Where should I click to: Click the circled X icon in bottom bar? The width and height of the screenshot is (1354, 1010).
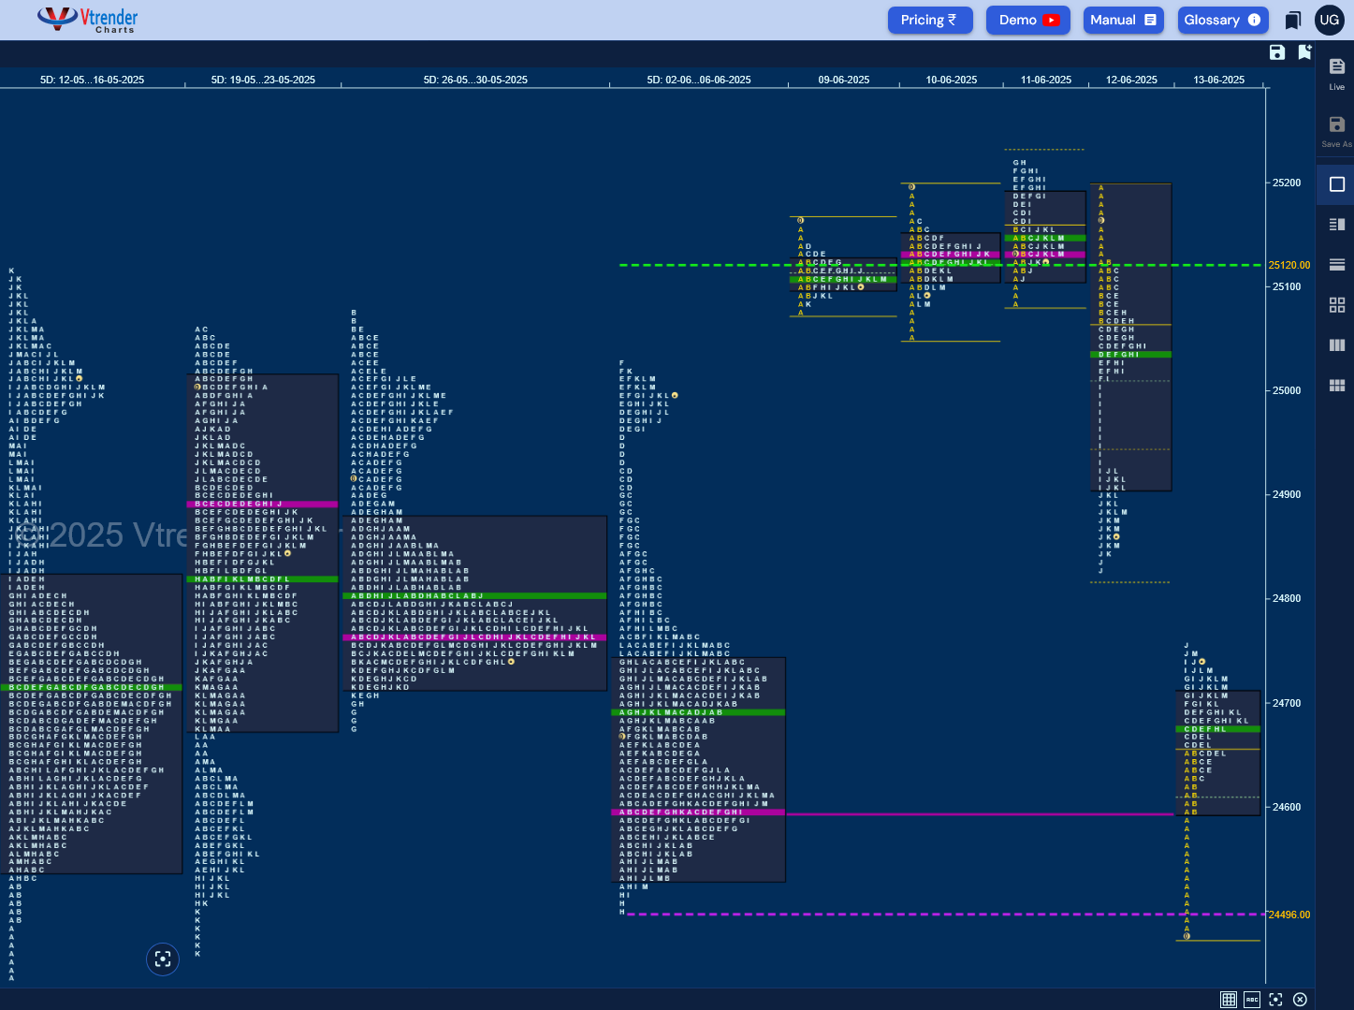(1300, 1000)
